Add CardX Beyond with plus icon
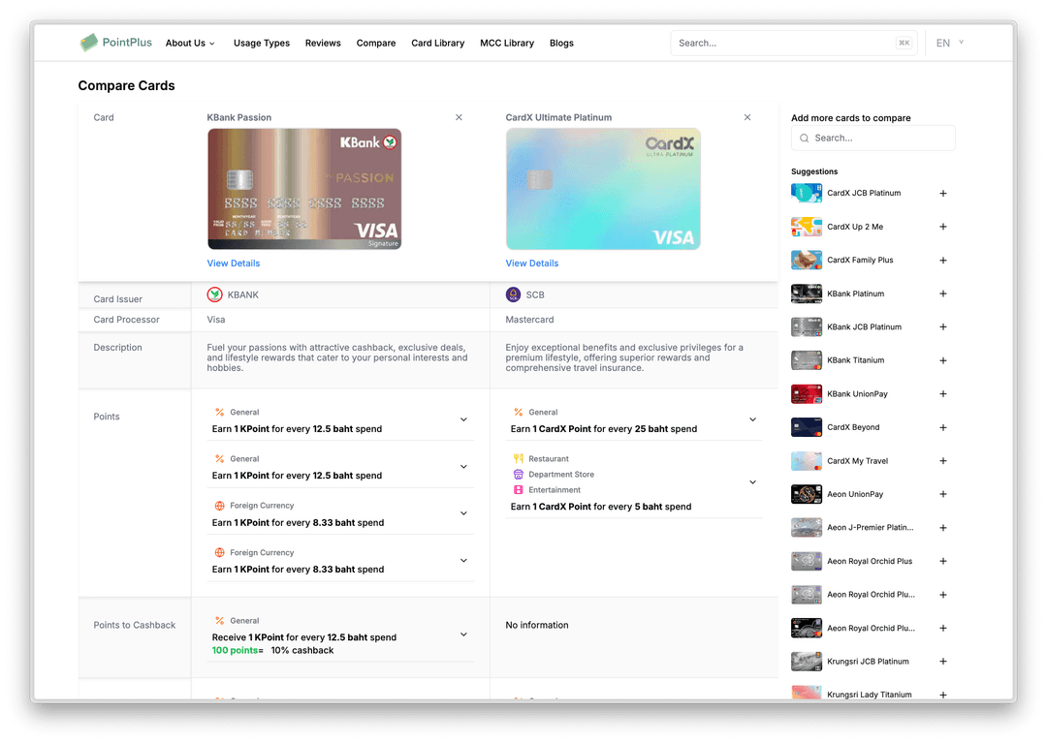The height and width of the screenshot is (743, 1047). coord(943,427)
